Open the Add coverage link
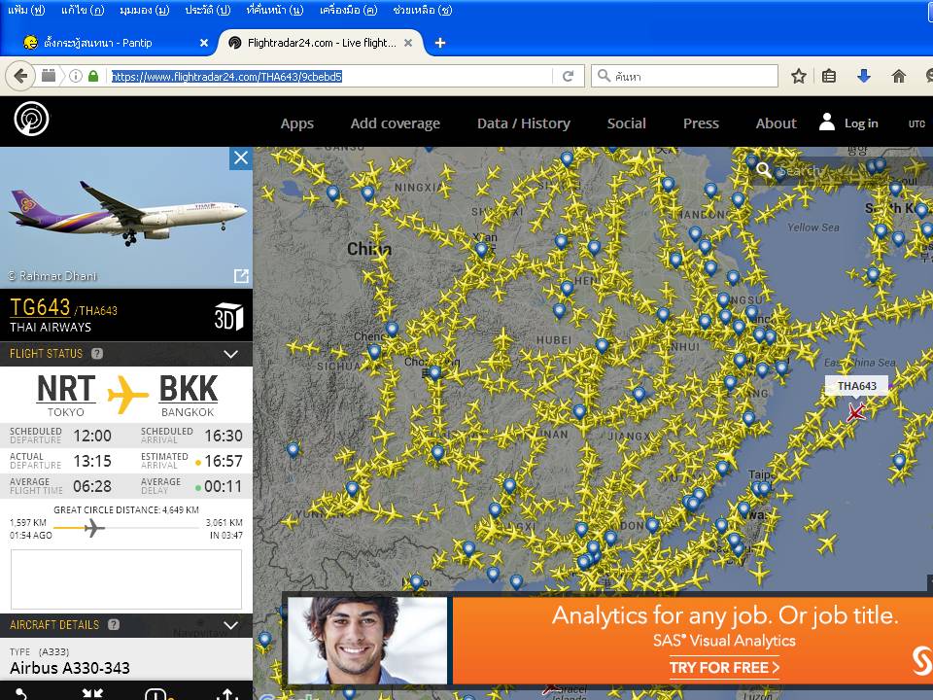 (x=396, y=123)
